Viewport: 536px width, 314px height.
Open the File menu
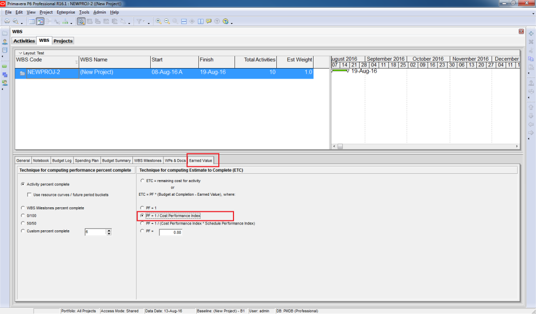coord(8,12)
